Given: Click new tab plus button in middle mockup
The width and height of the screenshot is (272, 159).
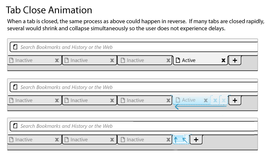Looking at the screenshot, I should (x=235, y=100).
